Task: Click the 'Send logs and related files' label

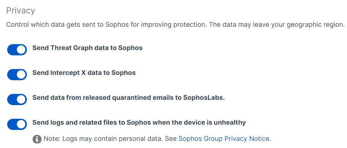Action: [x=139, y=123]
